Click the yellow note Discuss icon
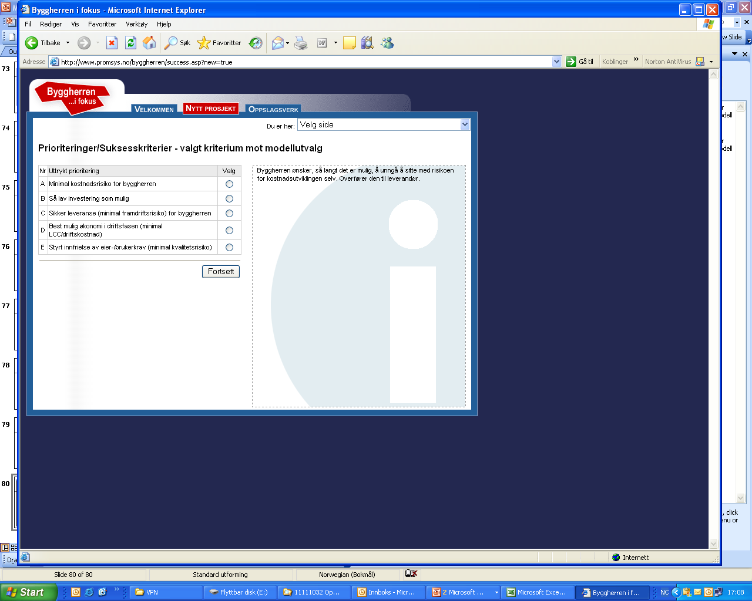Screen dimensions: 752x601 point(350,43)
